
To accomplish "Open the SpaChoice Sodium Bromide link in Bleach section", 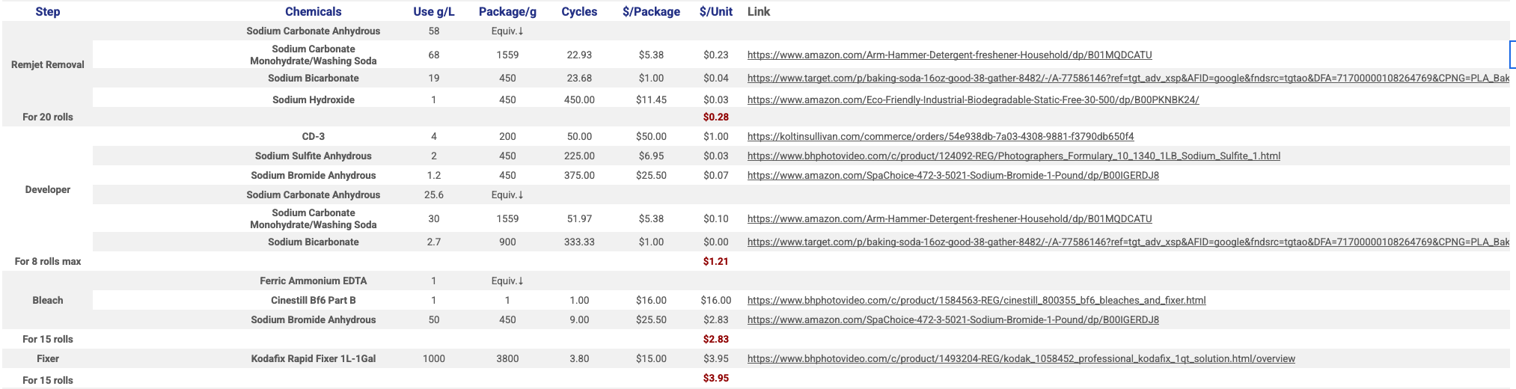I will point(953,319).
